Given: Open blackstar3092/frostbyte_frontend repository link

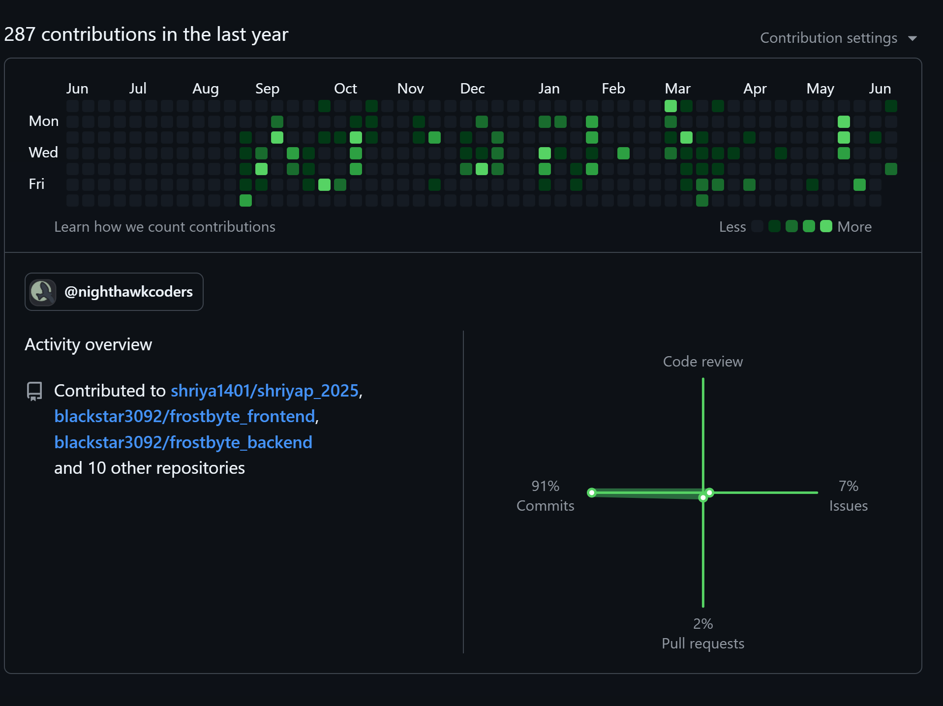Looking at the screenshot, I should [x=184, y=416].
